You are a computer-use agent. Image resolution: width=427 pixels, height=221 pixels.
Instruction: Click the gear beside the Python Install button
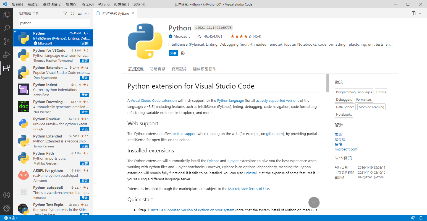point(182,53)
